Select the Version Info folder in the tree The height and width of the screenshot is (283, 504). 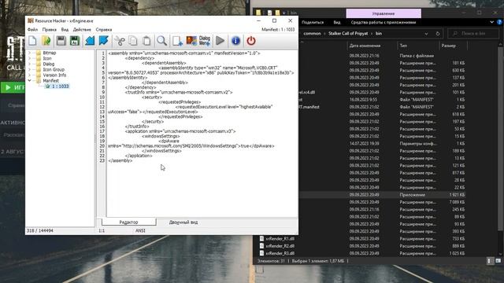[x=51, y=75]
